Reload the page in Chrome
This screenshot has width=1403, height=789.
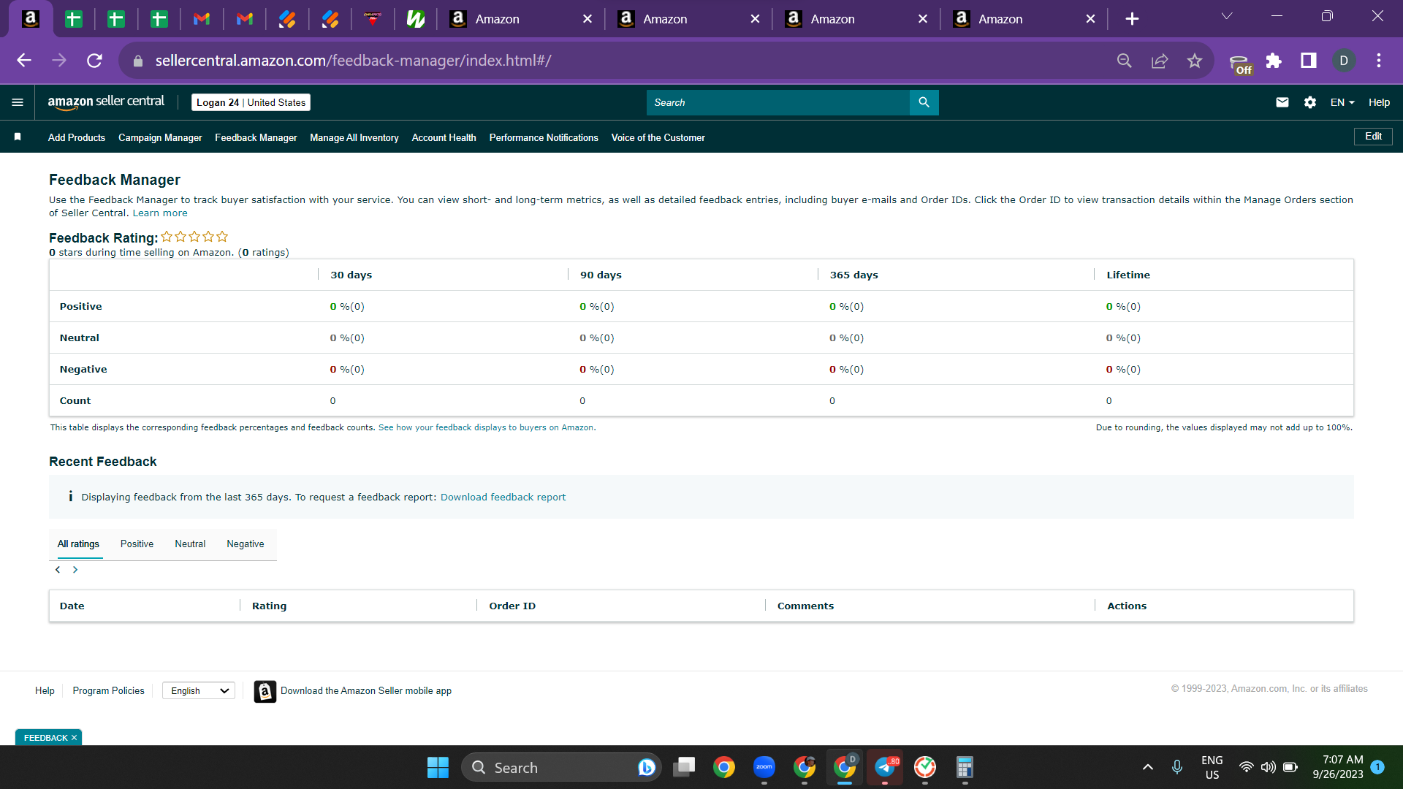(94, 61)
